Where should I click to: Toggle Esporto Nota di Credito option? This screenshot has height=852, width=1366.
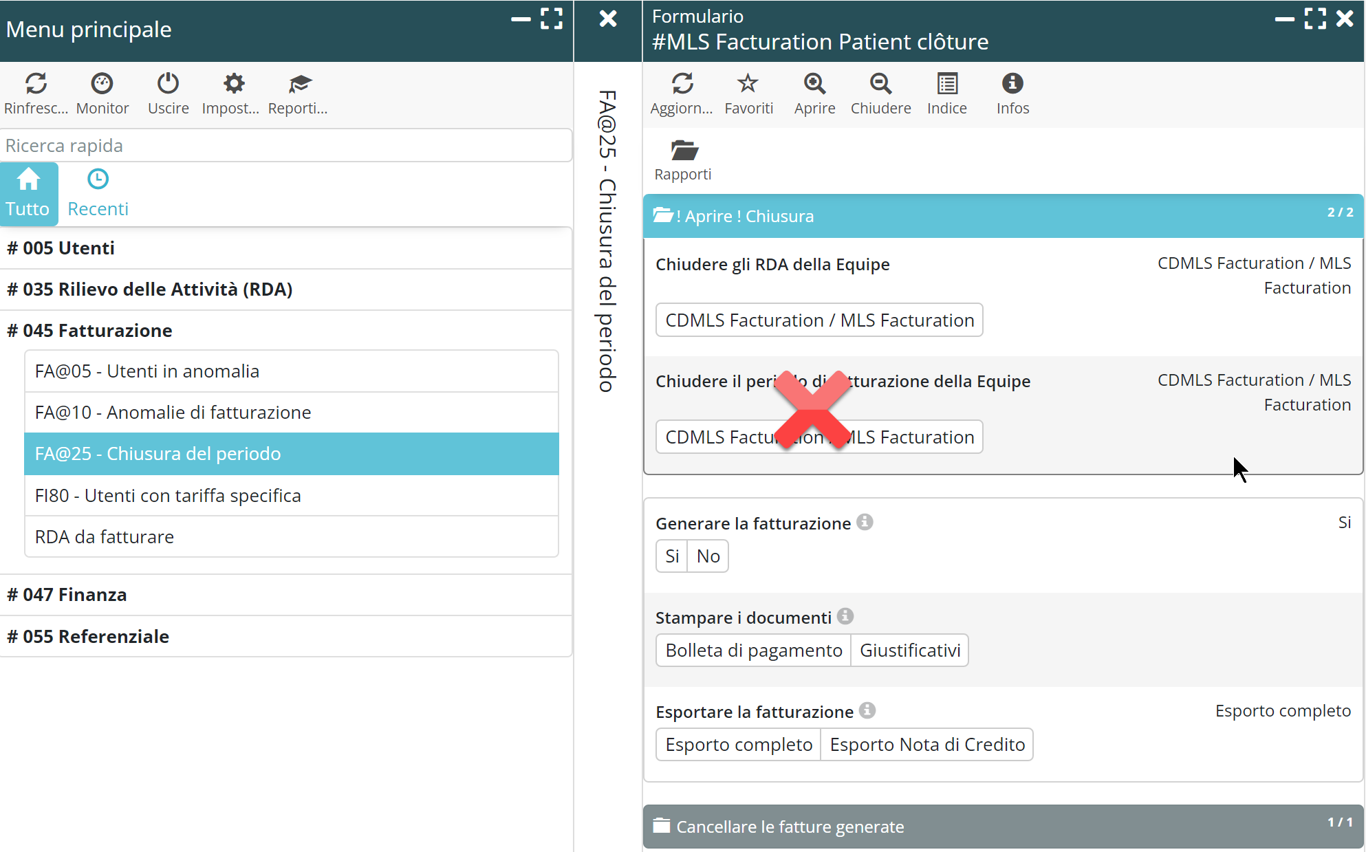[926, 744]
